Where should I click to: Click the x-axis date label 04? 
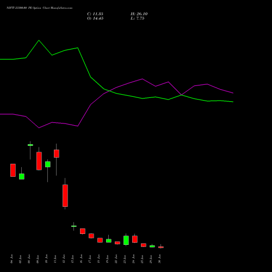click(x=11, y=259)
